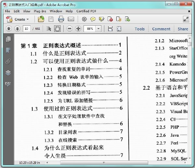Click entry 1.3.3 在线搜索
The image size is (195, 168).
(84, 140)
